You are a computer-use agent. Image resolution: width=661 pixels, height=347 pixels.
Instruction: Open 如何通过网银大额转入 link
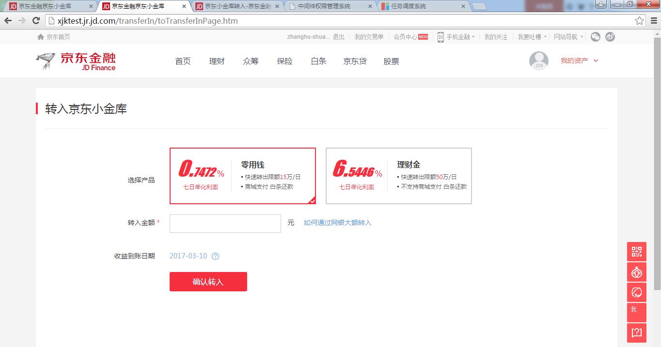tap(338, 223)
